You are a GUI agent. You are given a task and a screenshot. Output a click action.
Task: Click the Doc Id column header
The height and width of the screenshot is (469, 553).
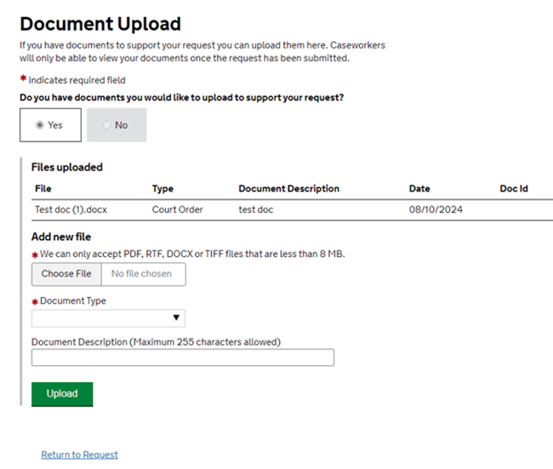(x=514, y=189)
